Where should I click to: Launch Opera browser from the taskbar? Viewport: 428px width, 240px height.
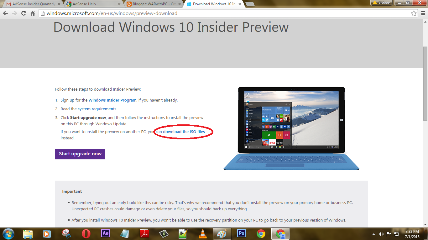[x=86, y=234]
